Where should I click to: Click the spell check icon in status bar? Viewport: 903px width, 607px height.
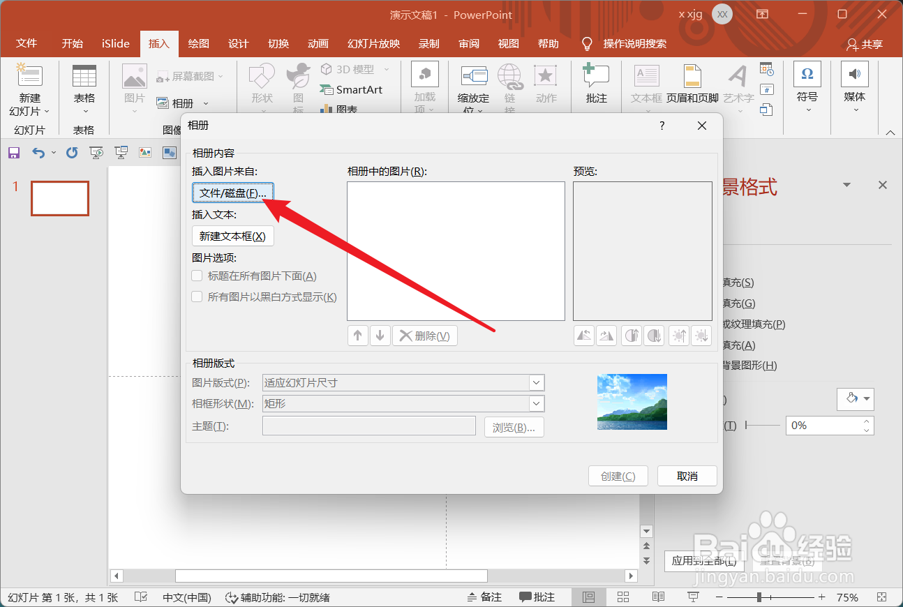[x=140, y=597]
